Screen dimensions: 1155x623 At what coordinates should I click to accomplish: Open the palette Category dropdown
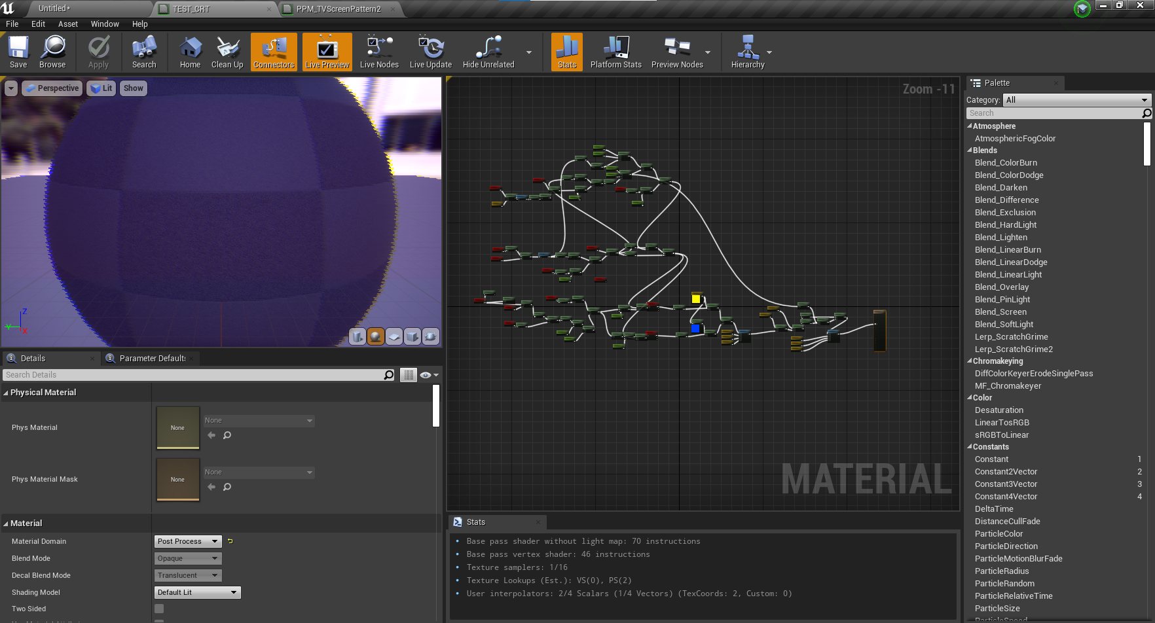tap(1076, 100)
